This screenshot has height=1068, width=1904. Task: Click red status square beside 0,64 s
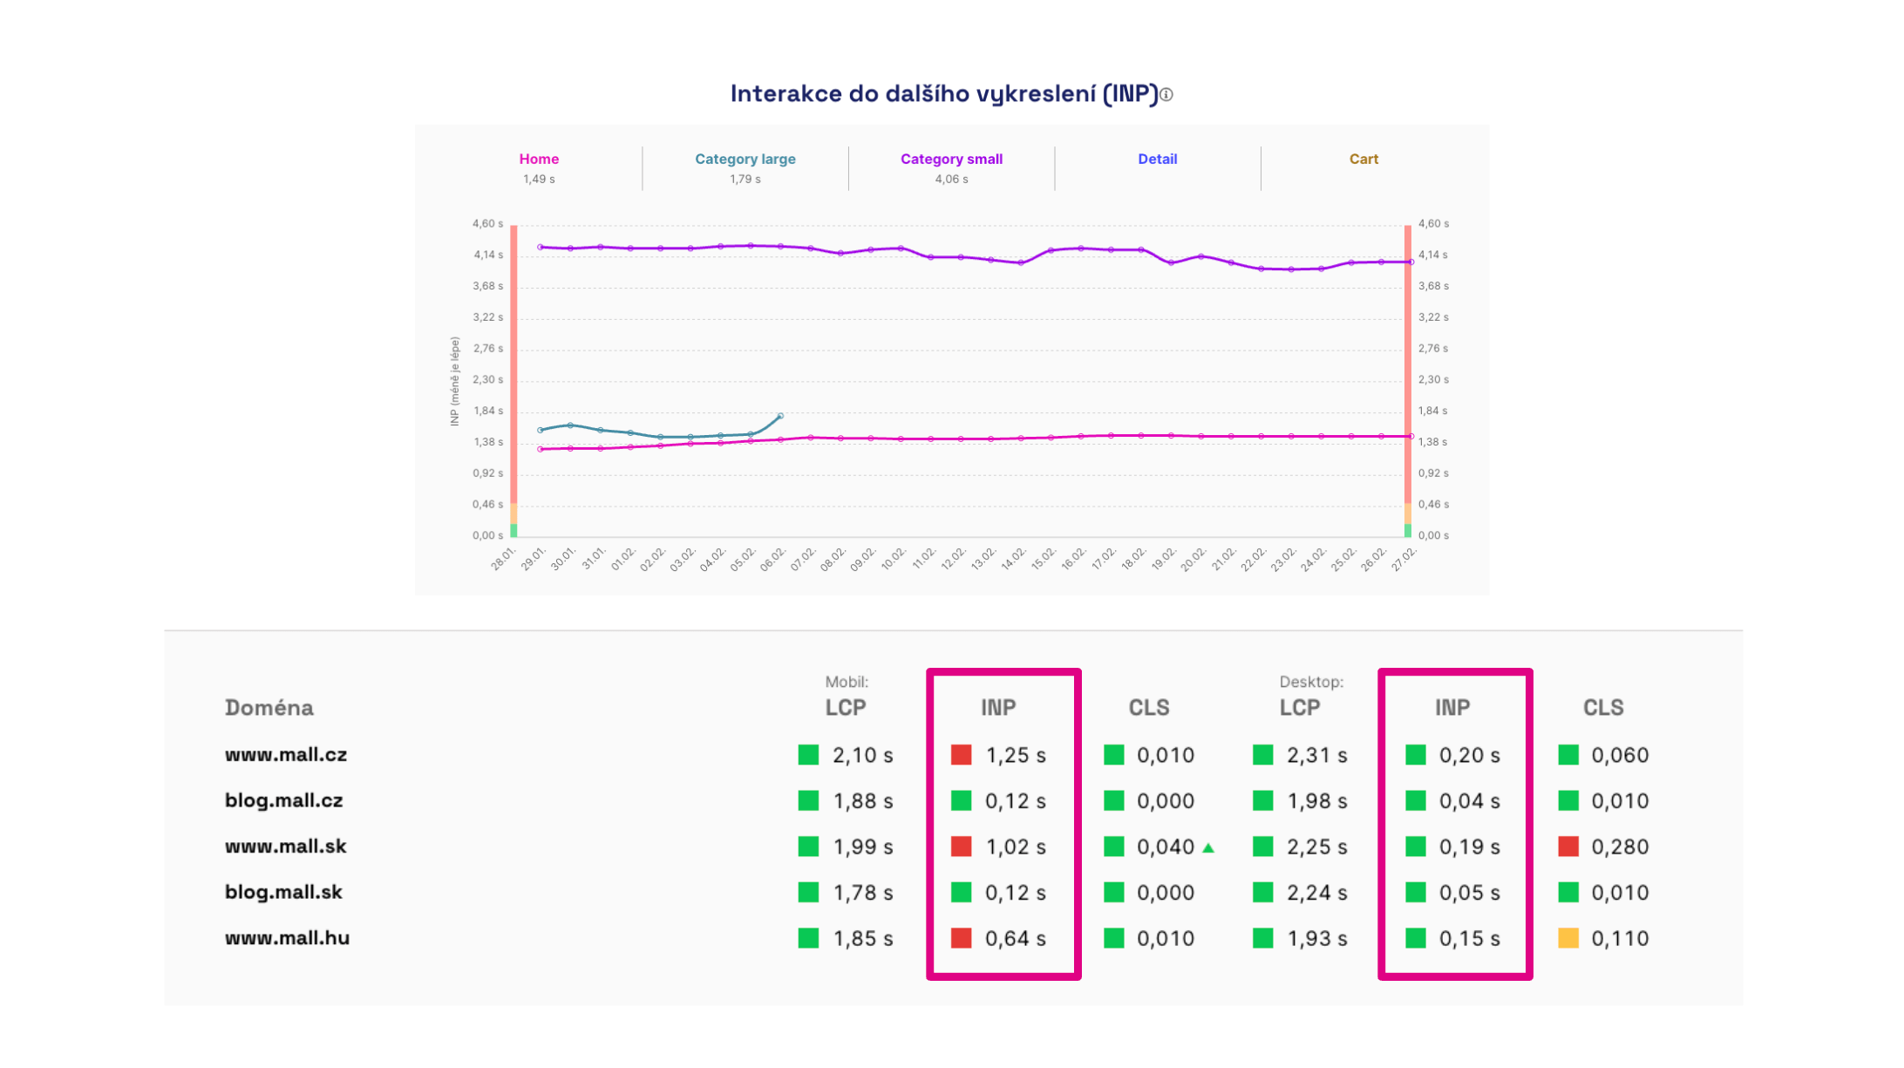click(x=961, y=938)
